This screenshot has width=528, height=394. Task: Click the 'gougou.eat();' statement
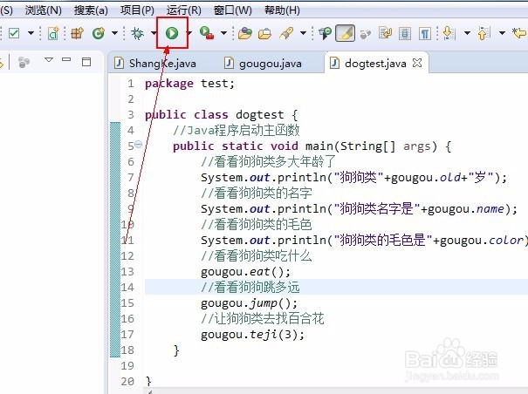(x=245, y=271)
